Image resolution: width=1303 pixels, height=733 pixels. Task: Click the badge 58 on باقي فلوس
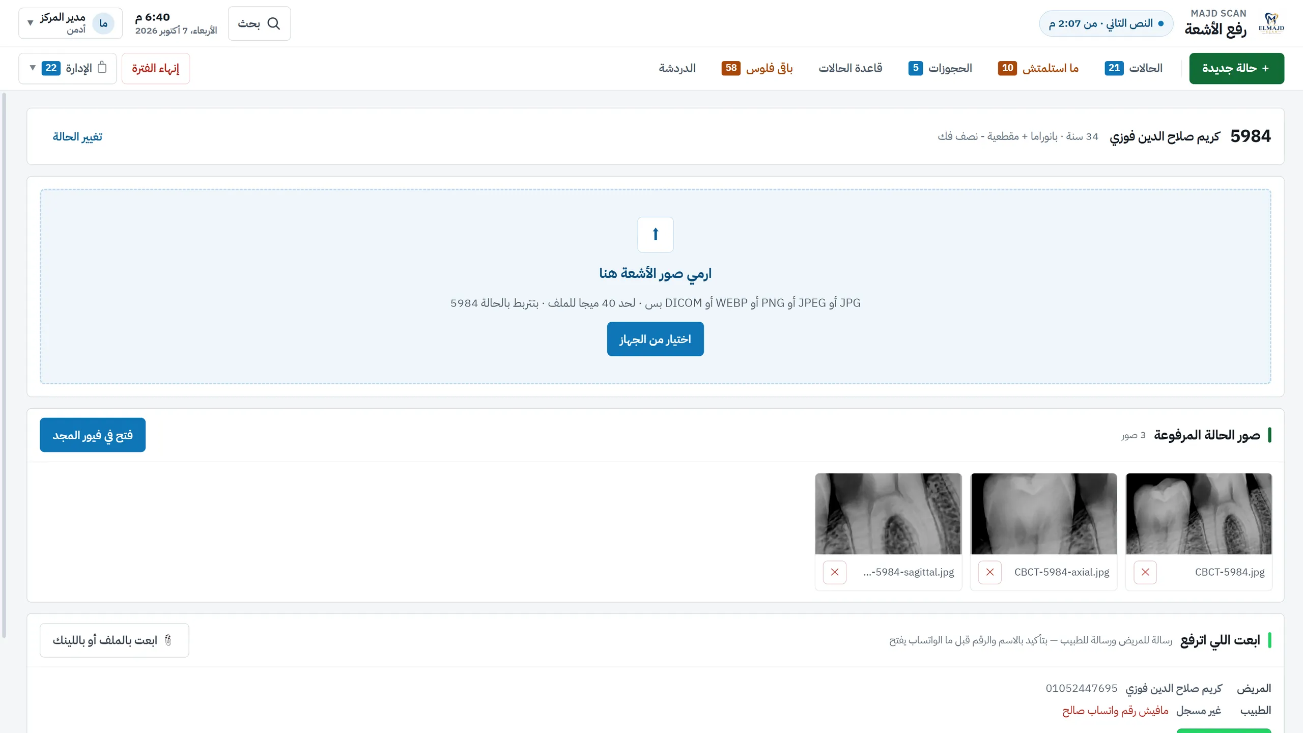(x=731, y=68)
